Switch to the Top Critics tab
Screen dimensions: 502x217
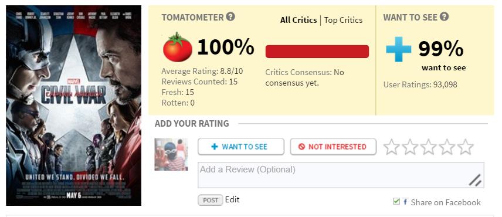coord(343,20)
